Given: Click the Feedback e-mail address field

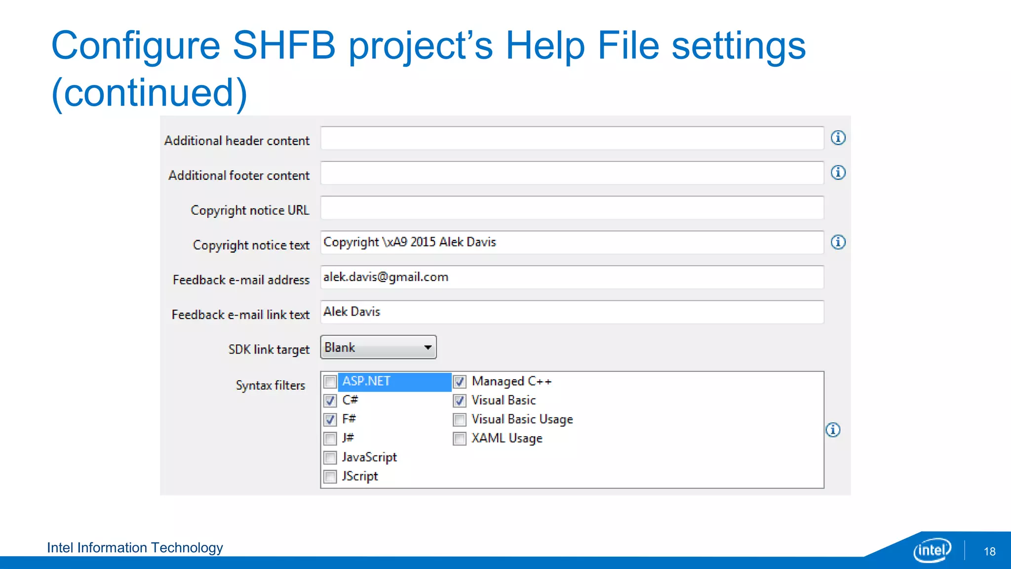Looking at the screenshot, I should tap(572, 278).
